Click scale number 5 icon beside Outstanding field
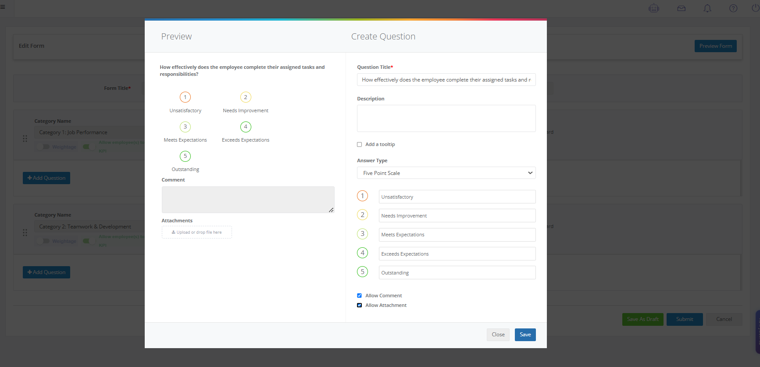The image size is (760, 367). [362, 272]
